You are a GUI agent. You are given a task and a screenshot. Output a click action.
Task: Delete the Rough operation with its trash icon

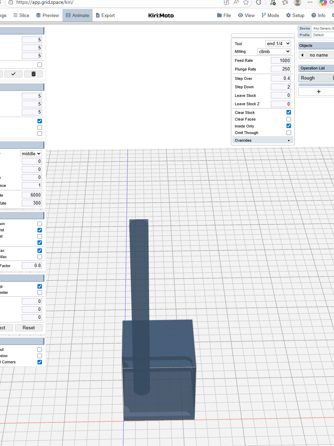click(x=332, y=78)
